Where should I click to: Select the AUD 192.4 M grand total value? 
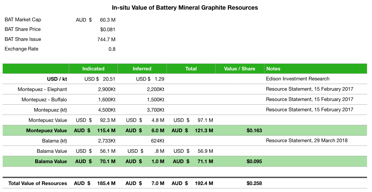coord(192,183)
